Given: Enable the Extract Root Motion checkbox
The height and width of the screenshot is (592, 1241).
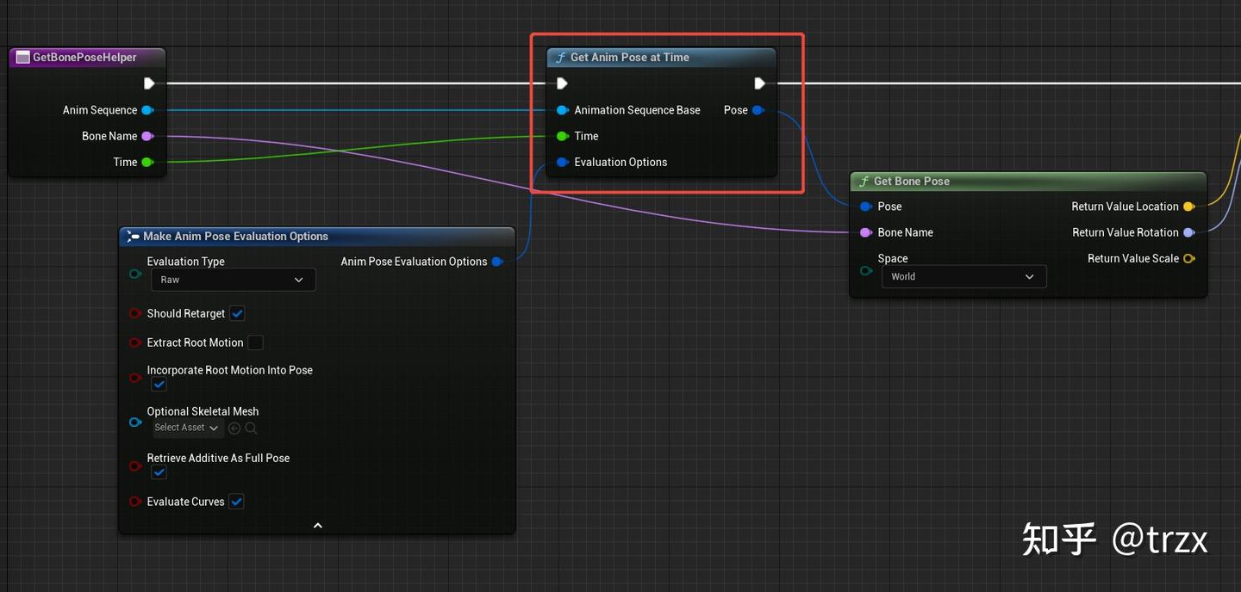Looking at the screenshot, I should point(255,342).
